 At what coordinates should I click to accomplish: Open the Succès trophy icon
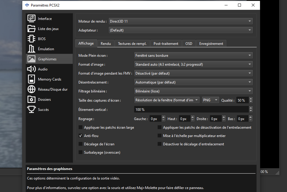(31, 110)
